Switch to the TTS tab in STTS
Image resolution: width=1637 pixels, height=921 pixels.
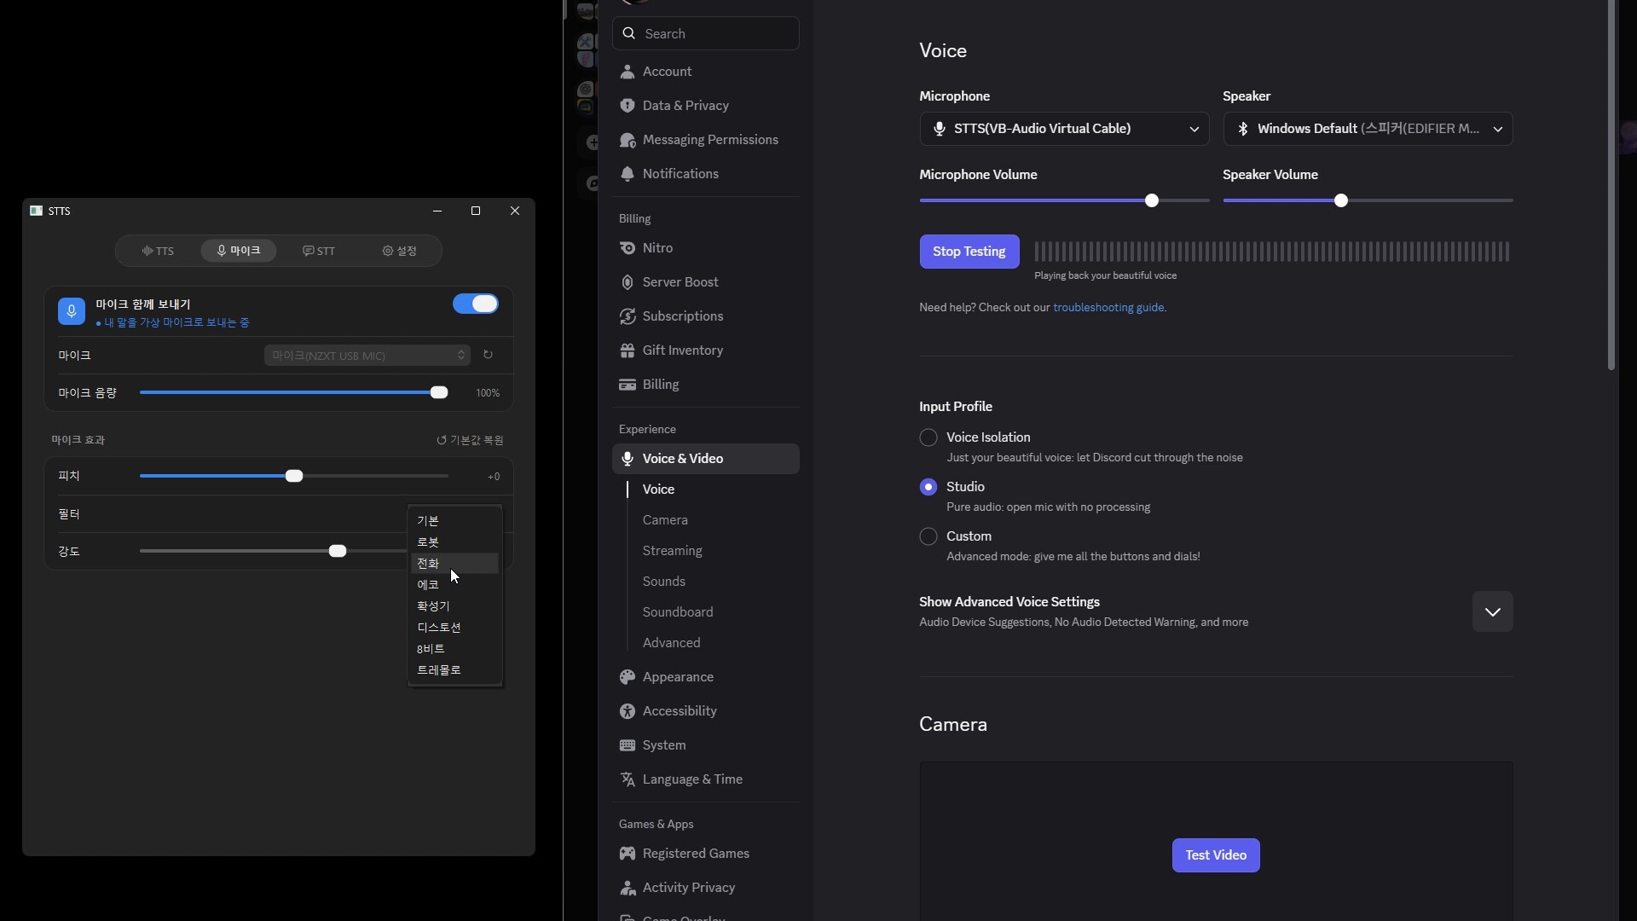pos(159,251)
